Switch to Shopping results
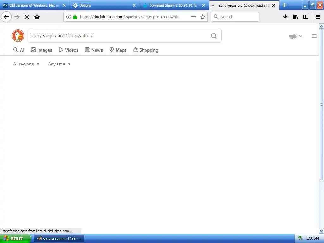This screenshot has height=243, width=324. [x=146, y=50]
